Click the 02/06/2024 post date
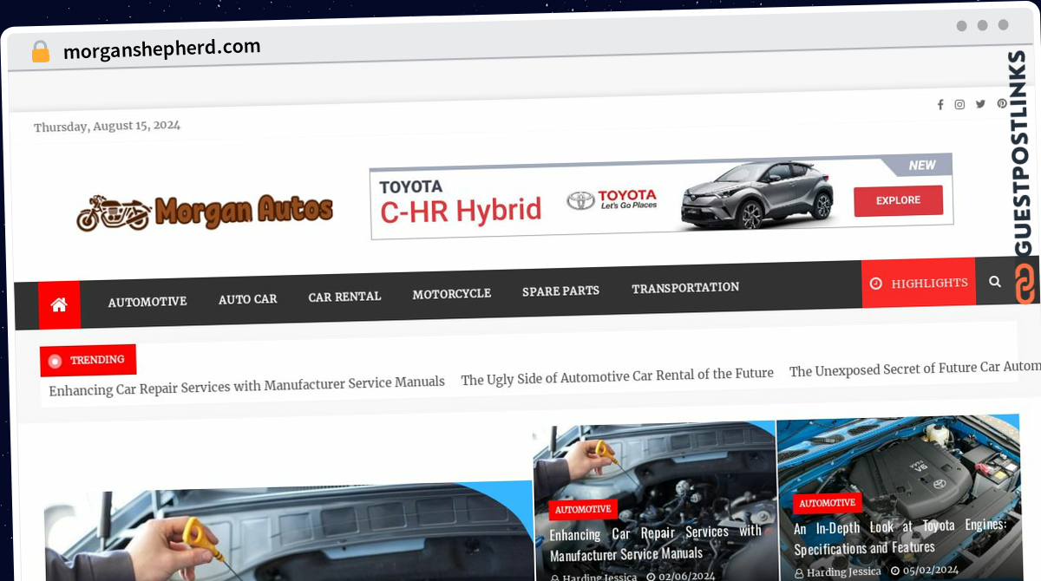The height and width of the screenshot is (581, 1041). tap(687, 576)
